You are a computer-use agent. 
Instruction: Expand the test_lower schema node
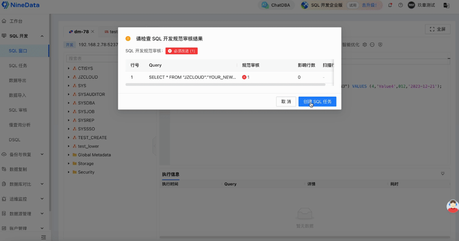click(x=69, y=146)
